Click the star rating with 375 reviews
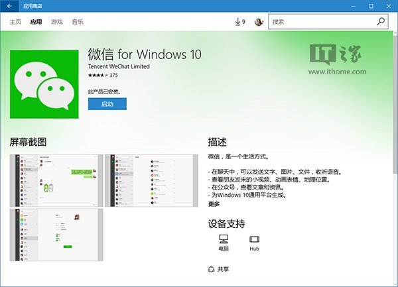 pyautogui.click(x=103, y=76)
